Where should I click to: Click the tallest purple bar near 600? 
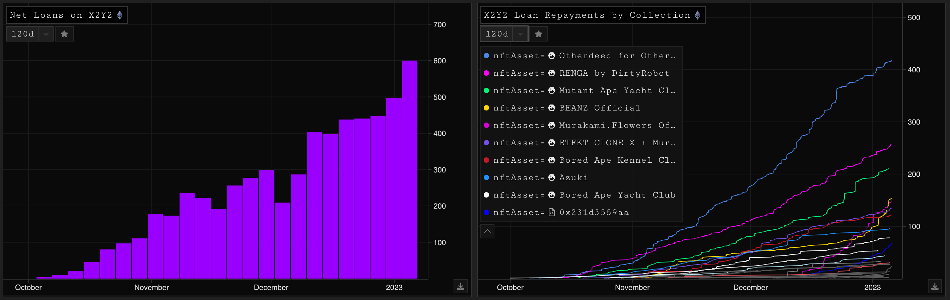tap(410, 169)
